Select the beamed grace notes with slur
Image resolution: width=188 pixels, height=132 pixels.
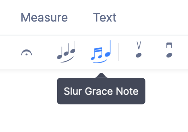[101, 52]
